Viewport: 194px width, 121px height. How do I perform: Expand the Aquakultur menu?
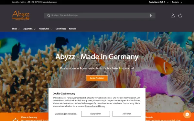coord(45,29)
